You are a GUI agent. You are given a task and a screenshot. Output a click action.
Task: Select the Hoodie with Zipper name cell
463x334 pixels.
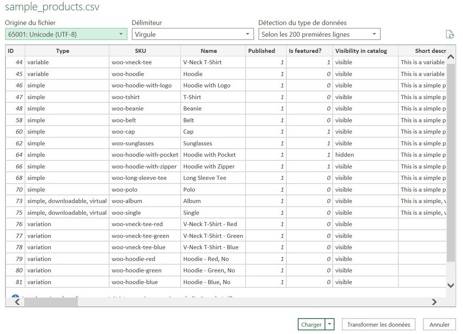coord(209,167)
